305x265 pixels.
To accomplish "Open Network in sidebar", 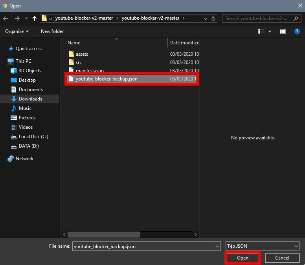I will [24, 159].
